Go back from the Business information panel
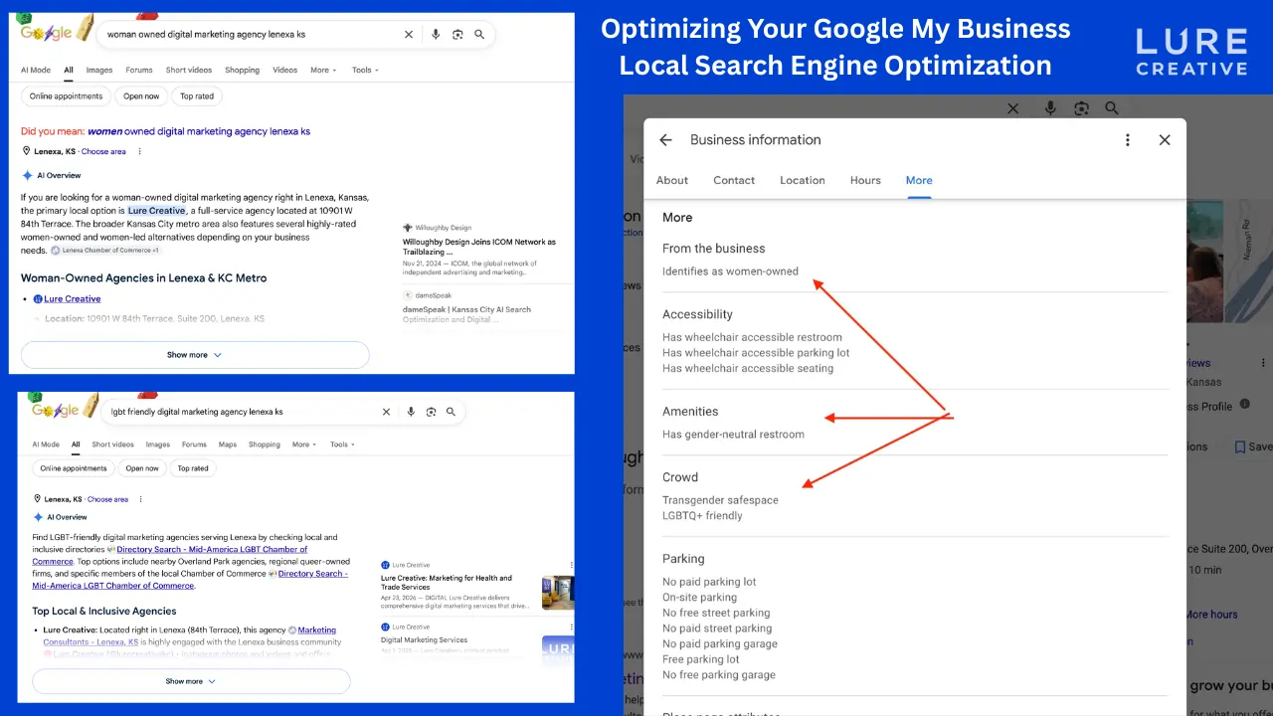Viewport: 1273px width, 716px height. pyautogui.click(x=666, y=140)
